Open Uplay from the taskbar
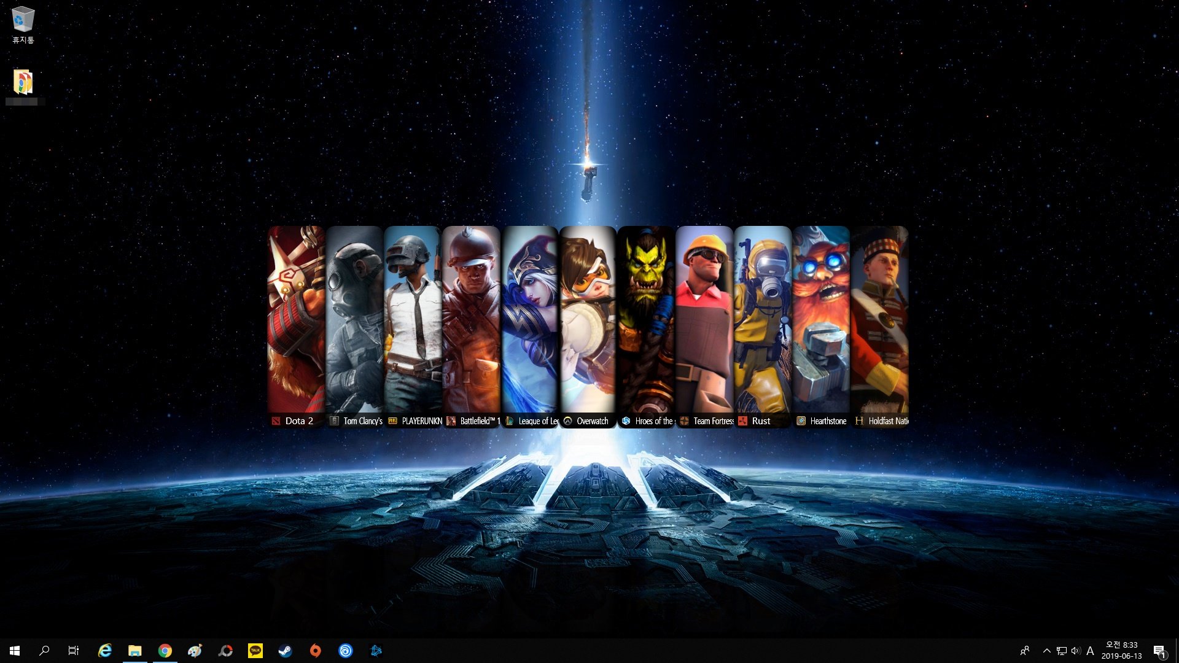 click(346, 651)
